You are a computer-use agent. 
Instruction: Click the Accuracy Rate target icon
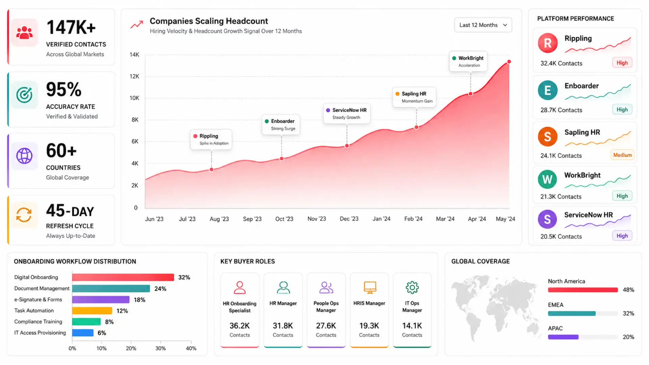24,95
